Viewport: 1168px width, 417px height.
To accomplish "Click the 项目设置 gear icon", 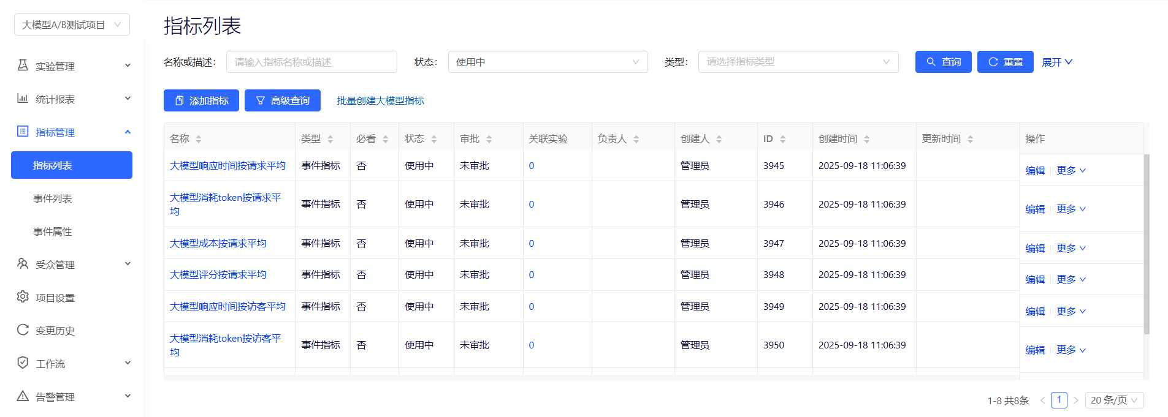I will tap(23, 297).
